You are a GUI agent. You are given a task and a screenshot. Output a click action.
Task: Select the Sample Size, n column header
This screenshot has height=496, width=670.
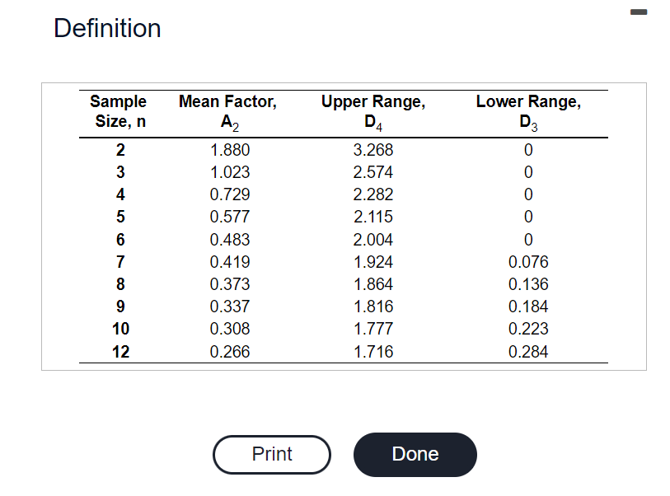(118, 111)
